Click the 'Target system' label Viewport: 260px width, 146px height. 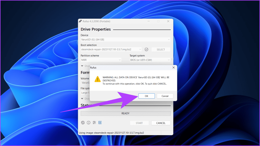pyautogui.click(x=137, y=55)
